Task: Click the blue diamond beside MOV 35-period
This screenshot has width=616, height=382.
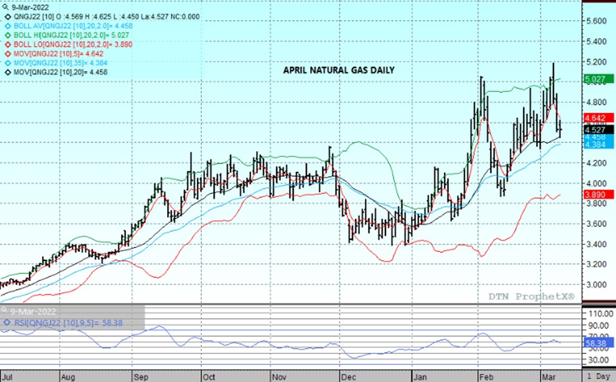Action: coord(4,63)
